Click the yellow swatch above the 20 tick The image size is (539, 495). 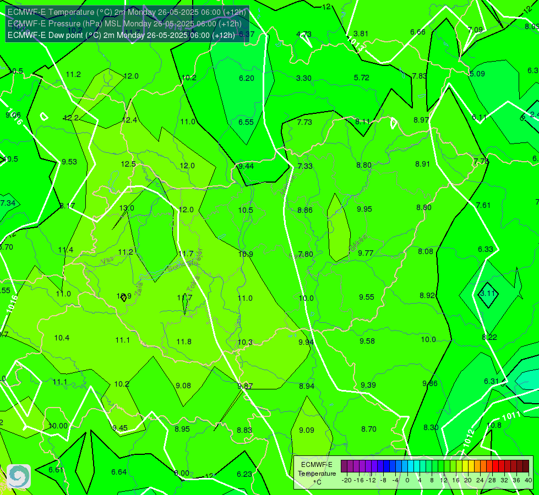[465, 466]
